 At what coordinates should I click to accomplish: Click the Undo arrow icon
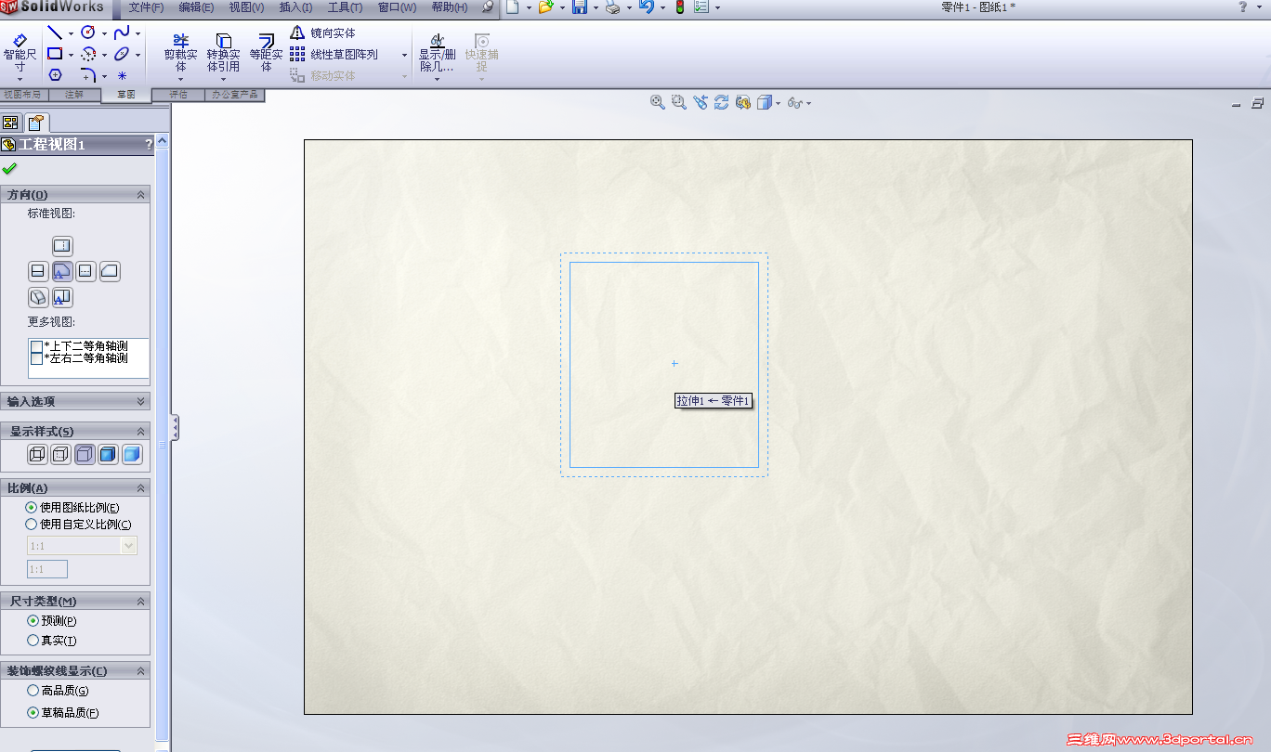click(x=647, y=7)
